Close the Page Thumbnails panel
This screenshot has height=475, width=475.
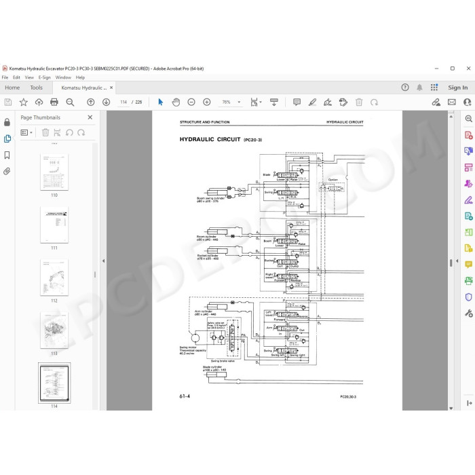[90, 117]
